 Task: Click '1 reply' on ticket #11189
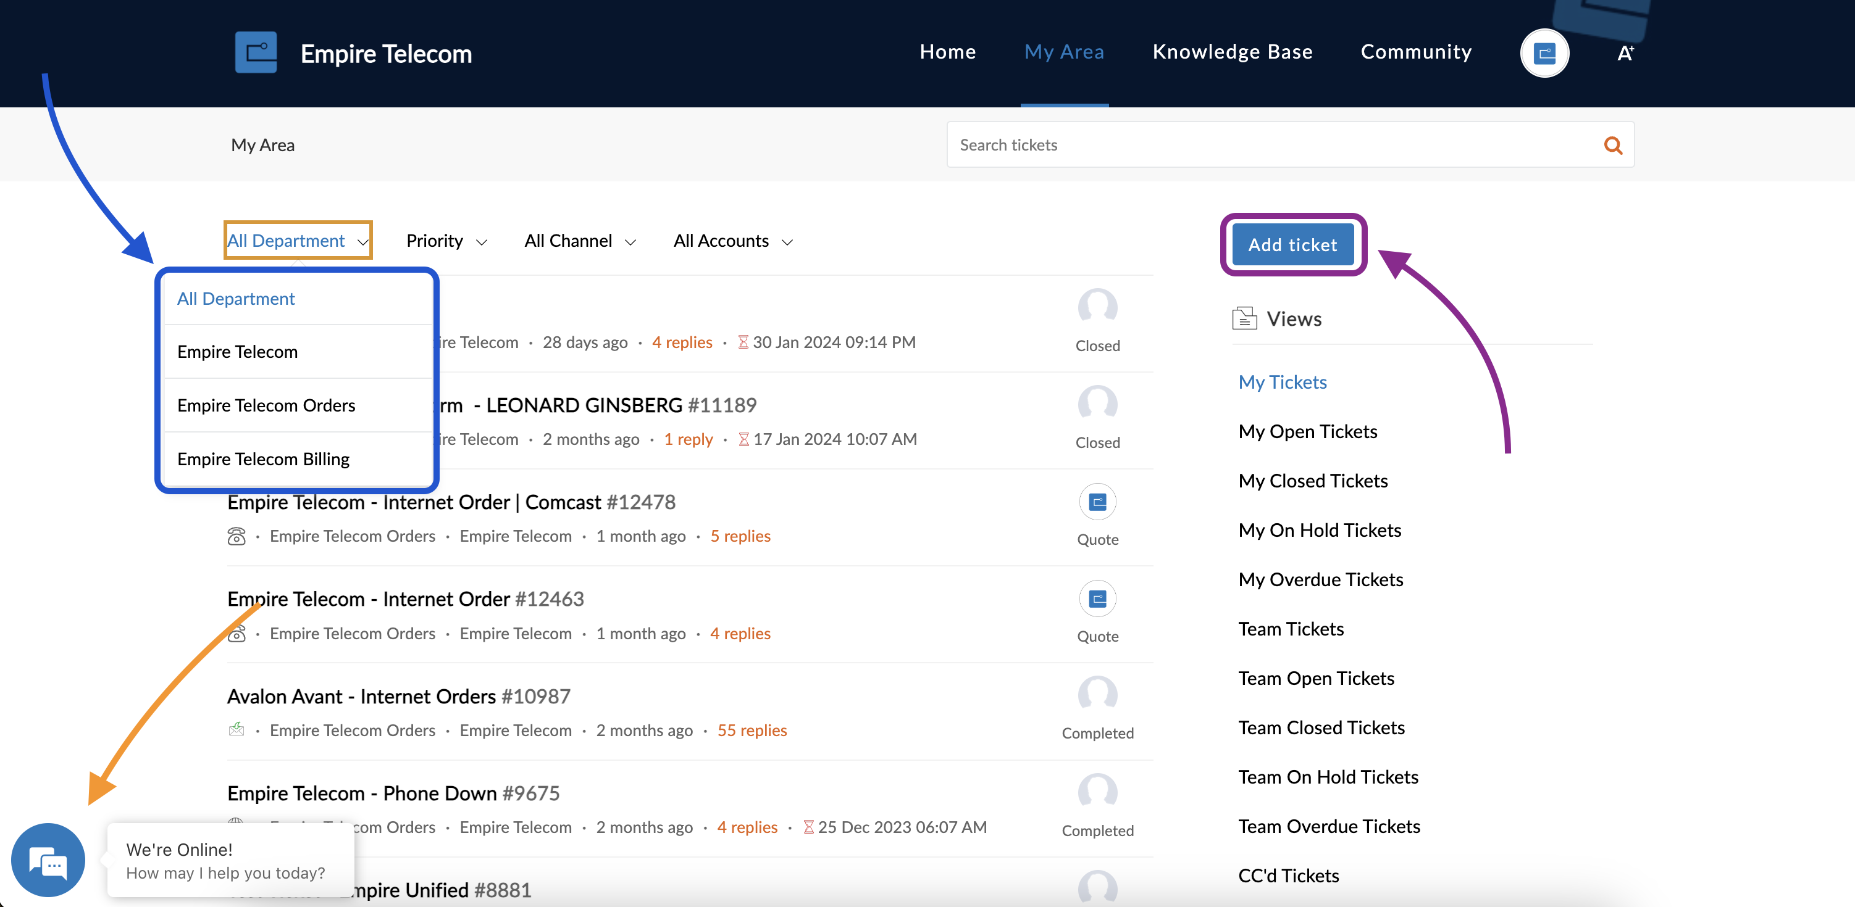point(689,439)
